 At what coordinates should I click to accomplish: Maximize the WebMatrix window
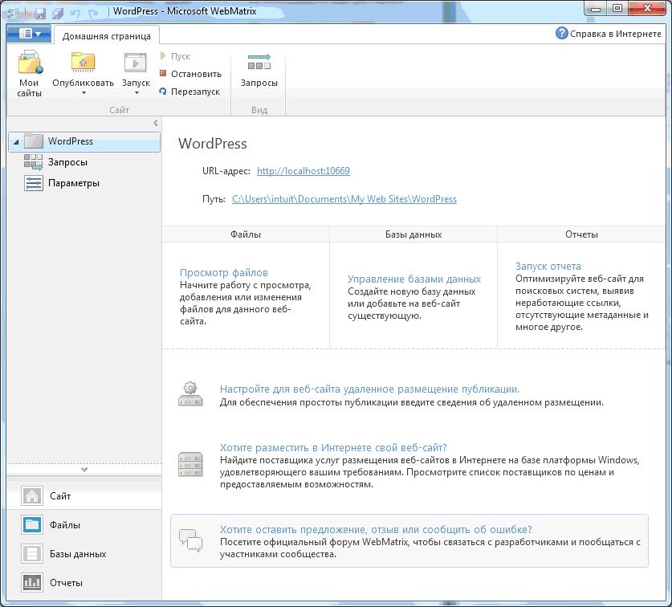(x=617, y=8)
